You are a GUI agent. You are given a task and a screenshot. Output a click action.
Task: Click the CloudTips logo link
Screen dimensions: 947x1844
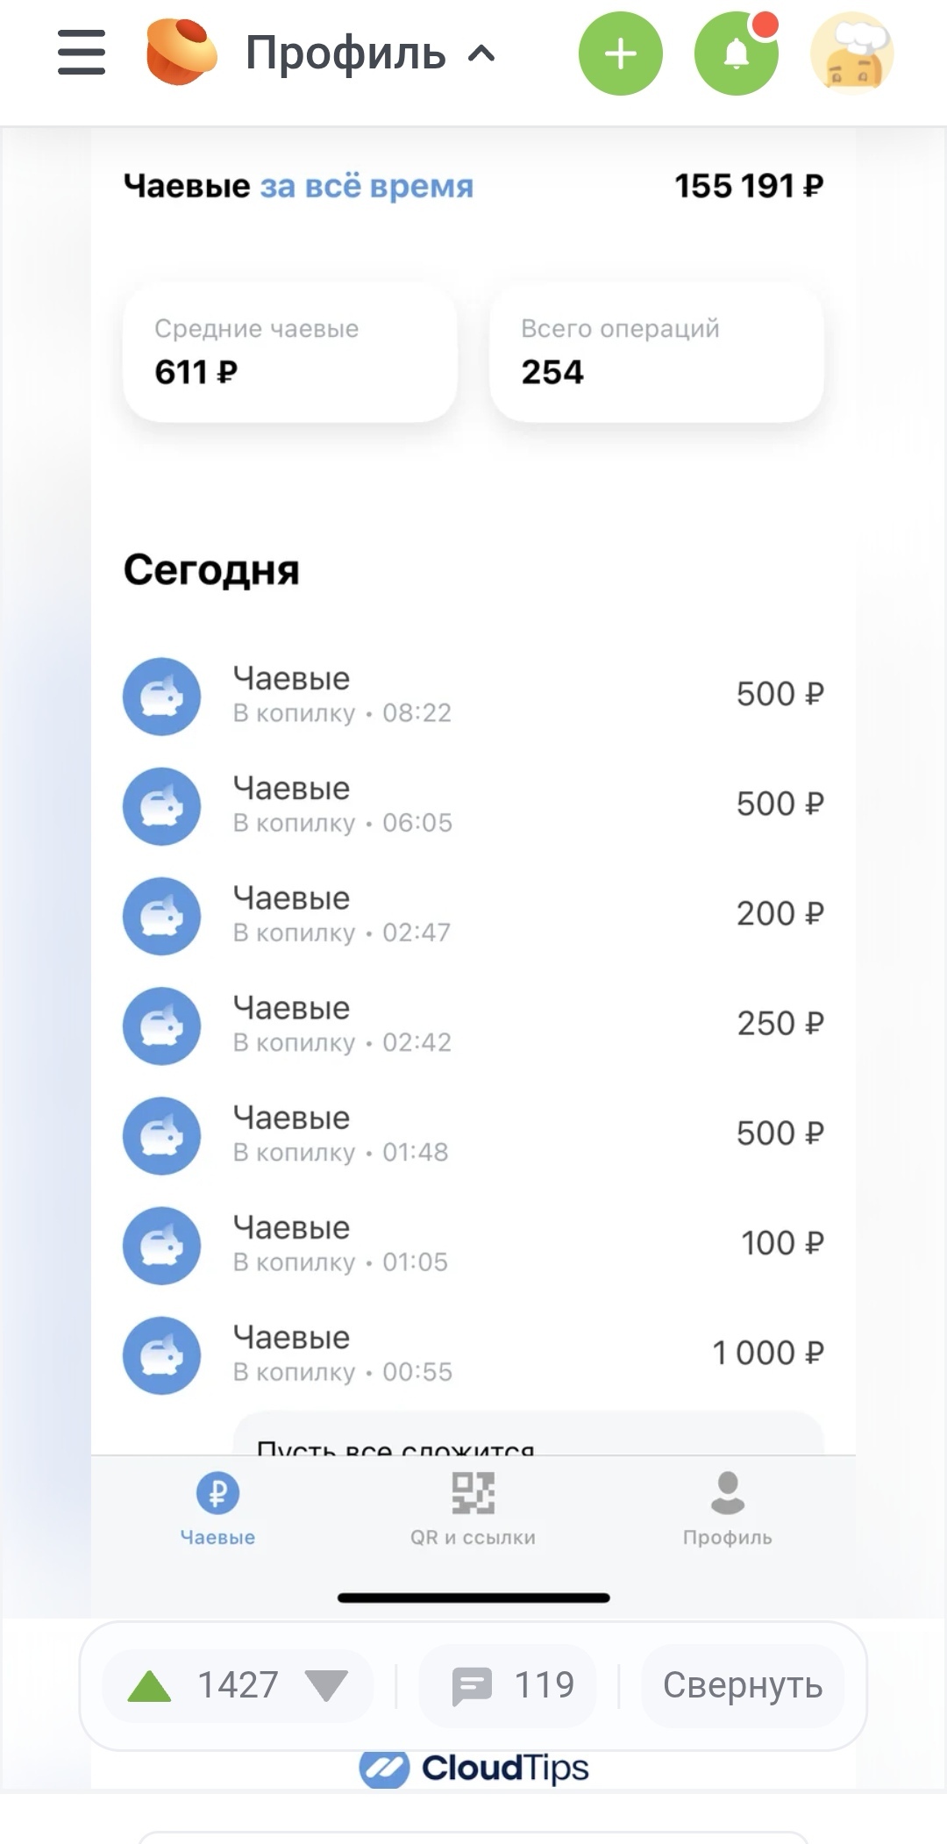(x=473, y=1768)
